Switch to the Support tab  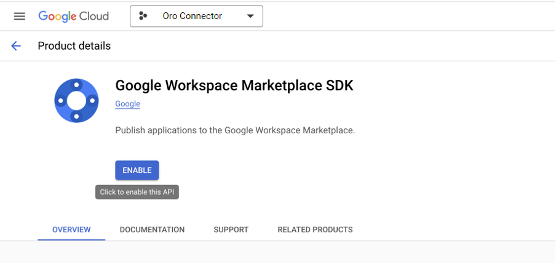tap(231, 230)
